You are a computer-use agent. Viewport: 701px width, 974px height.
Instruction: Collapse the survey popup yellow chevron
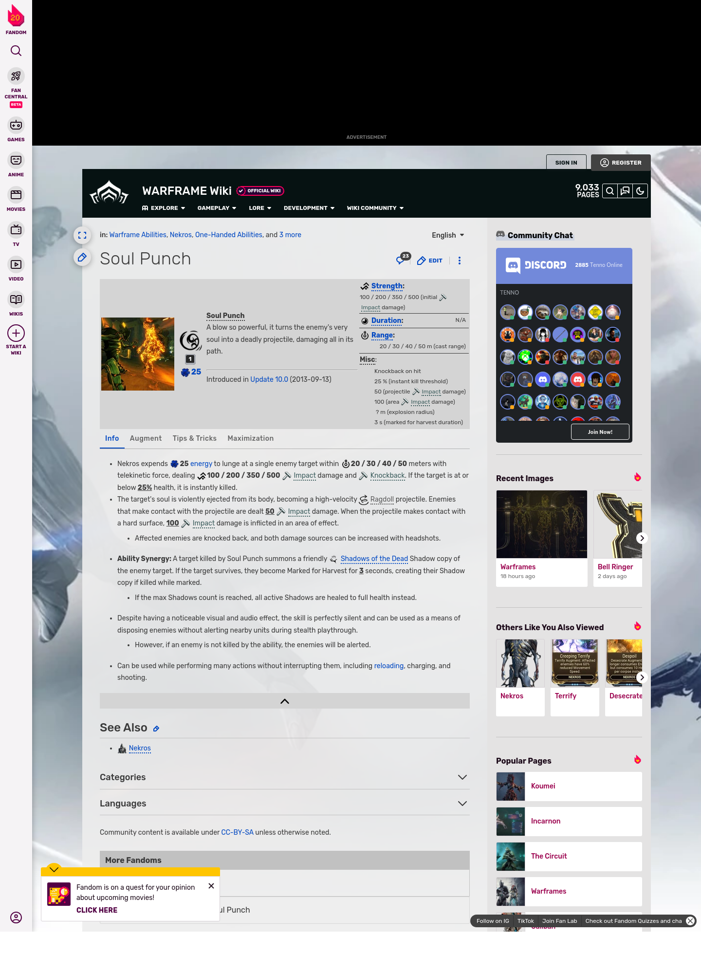click(54, 869)
